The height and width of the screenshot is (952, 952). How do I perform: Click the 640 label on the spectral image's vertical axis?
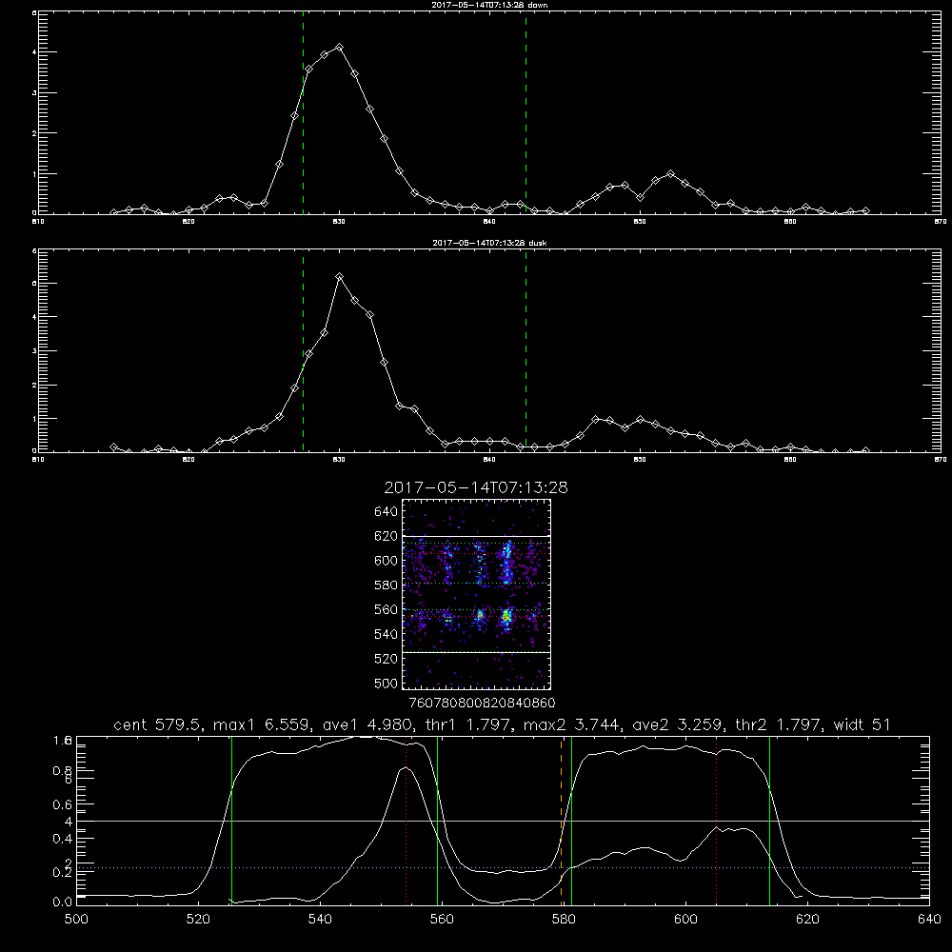(x=387, y=512)
